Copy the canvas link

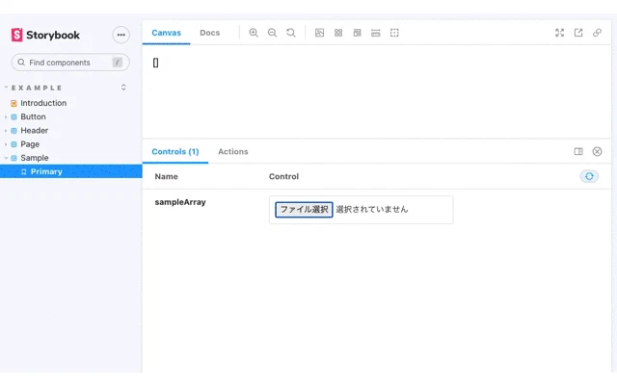pyautogui.click(x=597, y=33)
